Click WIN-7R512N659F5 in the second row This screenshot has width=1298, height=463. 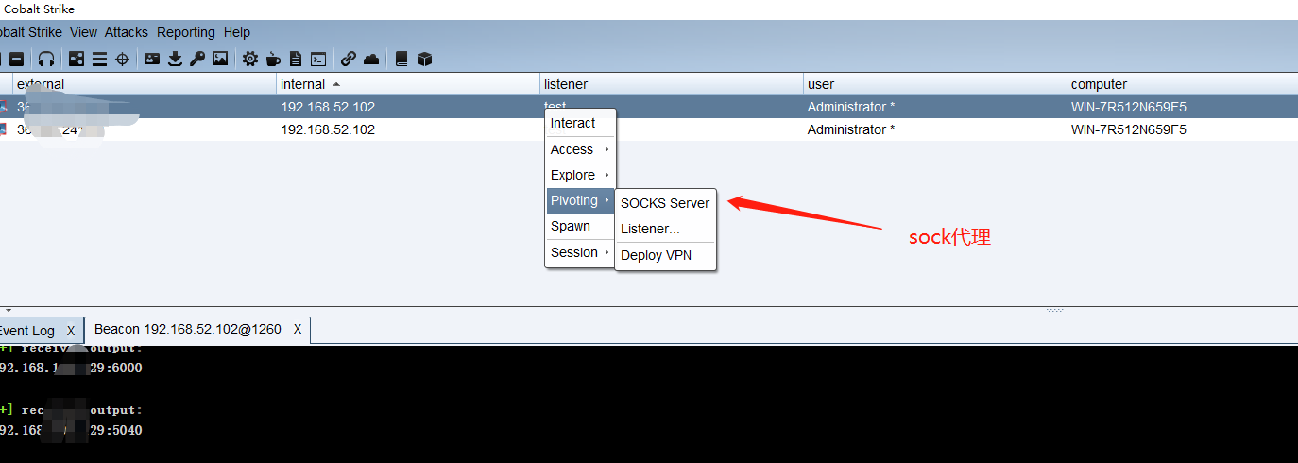[x=1129, y=129]
